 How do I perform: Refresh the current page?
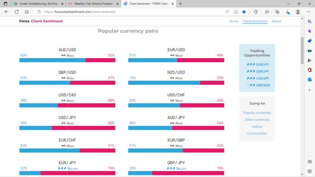click(17, 12)
